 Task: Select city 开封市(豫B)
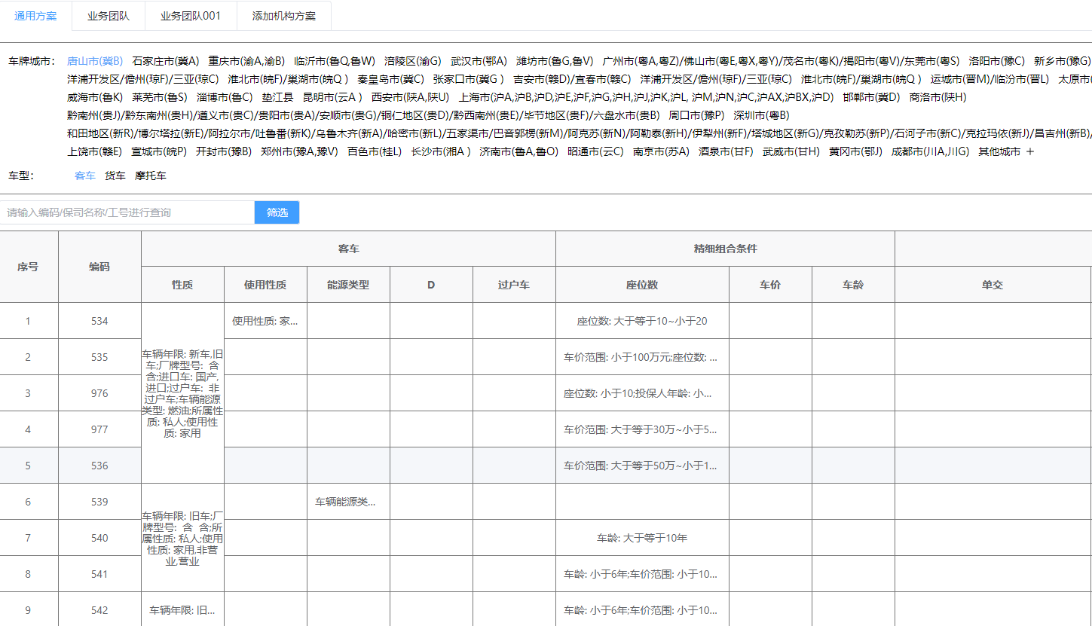224,151
